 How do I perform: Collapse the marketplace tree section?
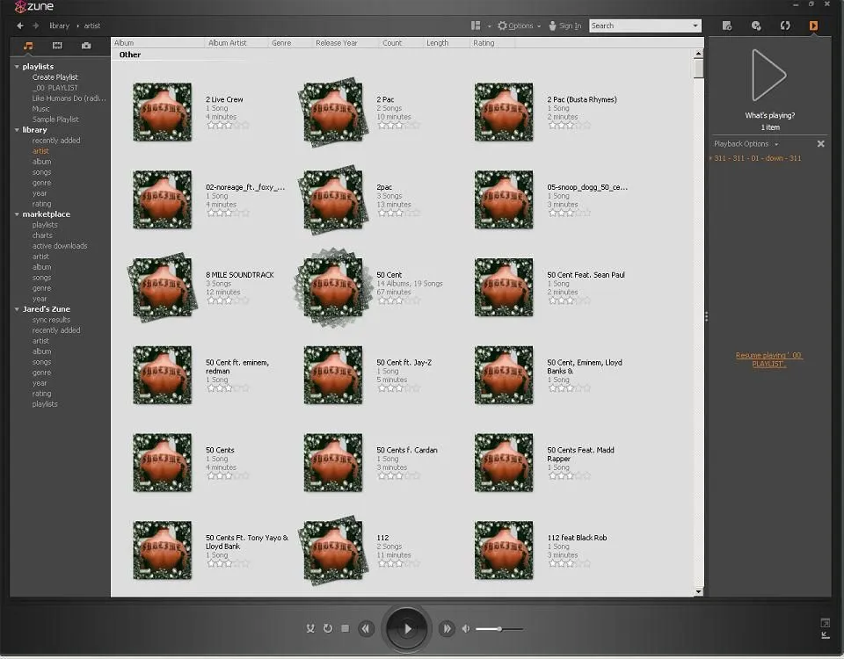coord(17,214)
